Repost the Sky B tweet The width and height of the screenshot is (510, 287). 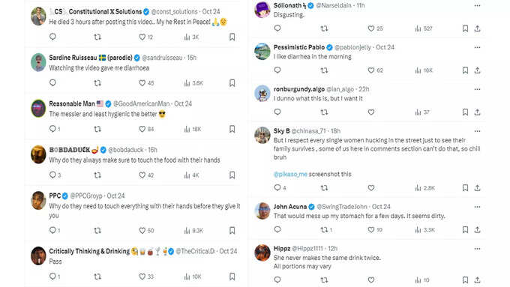point(324,188)
